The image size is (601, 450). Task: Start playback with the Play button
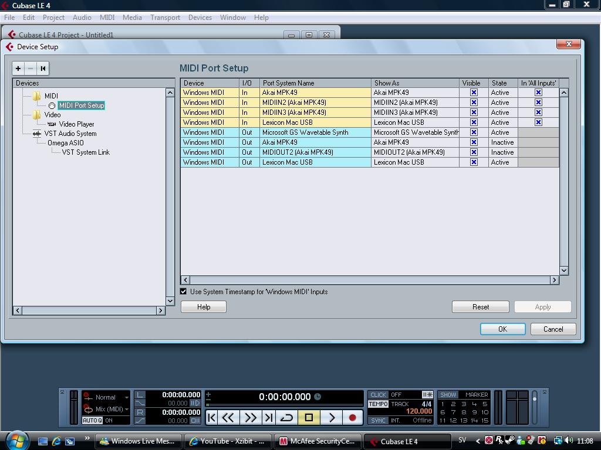pos(332,418)
